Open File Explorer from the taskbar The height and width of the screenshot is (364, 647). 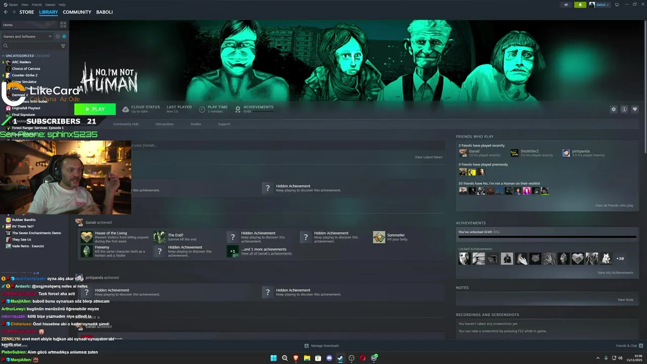pyautogui.click(x=307, y=358)
